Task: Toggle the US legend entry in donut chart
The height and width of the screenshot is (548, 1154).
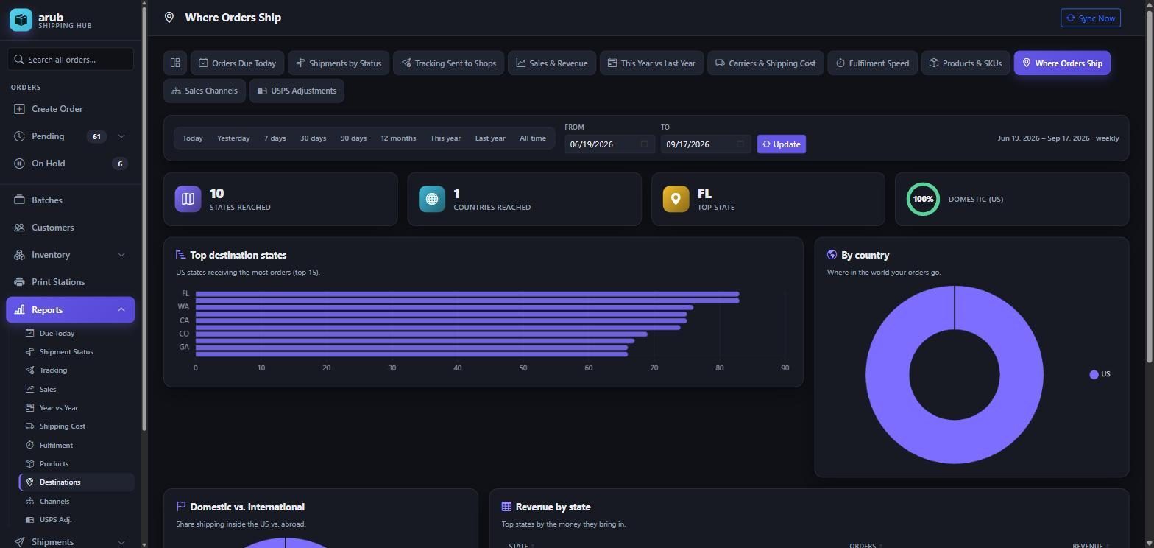Action: [x=1100, y=374]
